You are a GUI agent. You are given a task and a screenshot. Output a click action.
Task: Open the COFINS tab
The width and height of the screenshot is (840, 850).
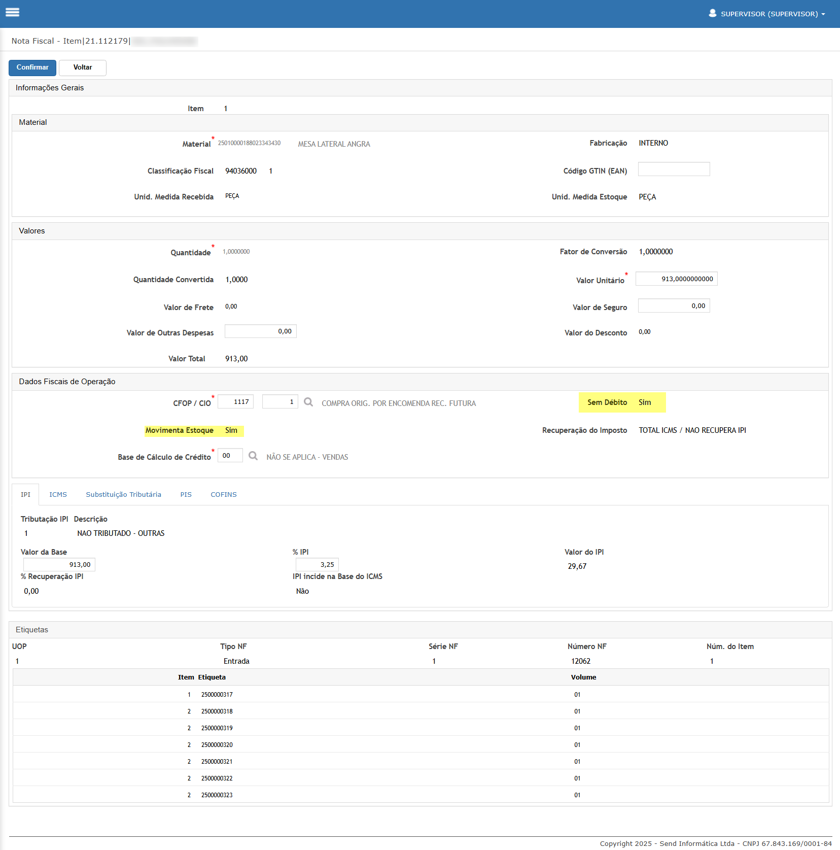[x=224, y=494]
